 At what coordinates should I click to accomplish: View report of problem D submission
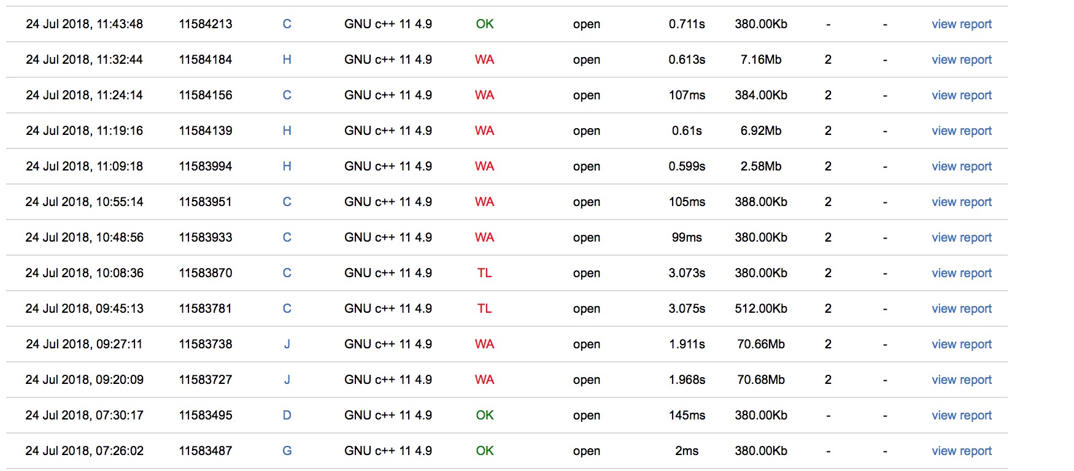(x=961, y=415)
